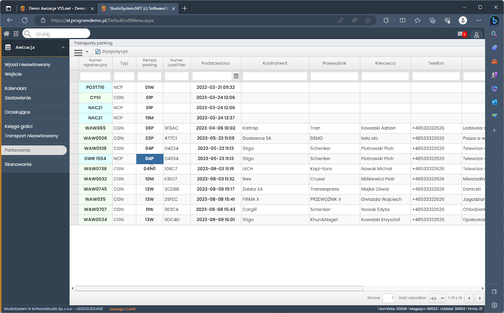Select the row selector for WAW065

74,128
